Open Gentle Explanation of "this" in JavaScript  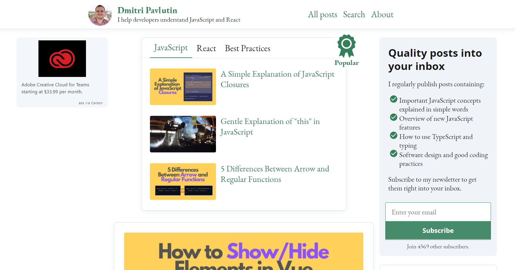270,127
